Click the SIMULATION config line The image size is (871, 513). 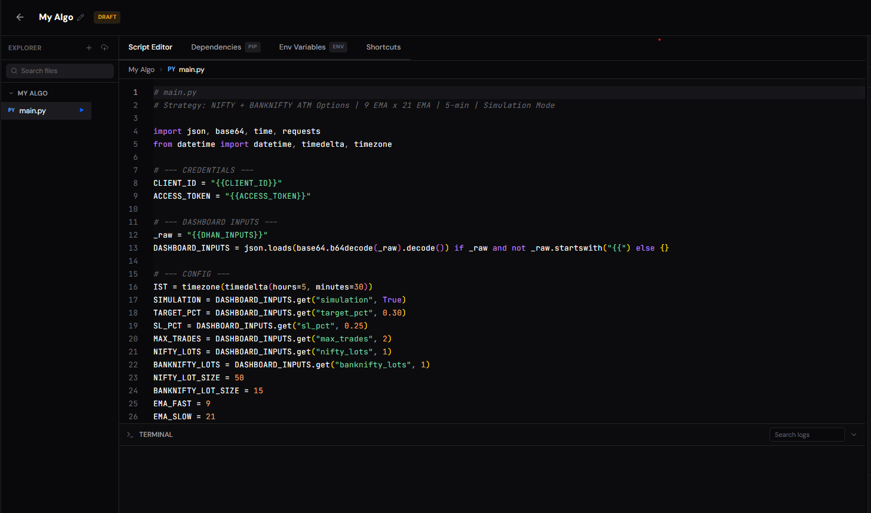(x=280, y=300)
